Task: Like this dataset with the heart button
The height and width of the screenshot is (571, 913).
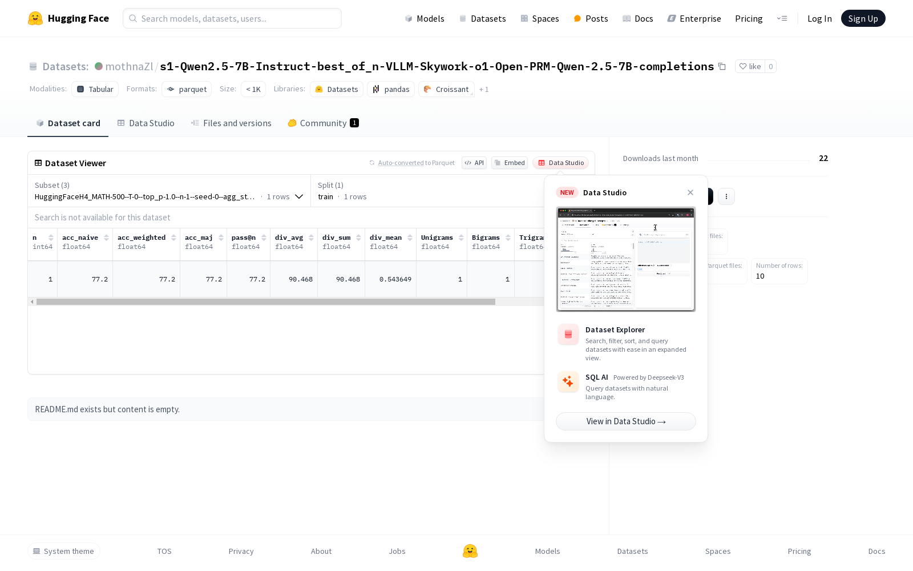Action: [x=750, y=66]
